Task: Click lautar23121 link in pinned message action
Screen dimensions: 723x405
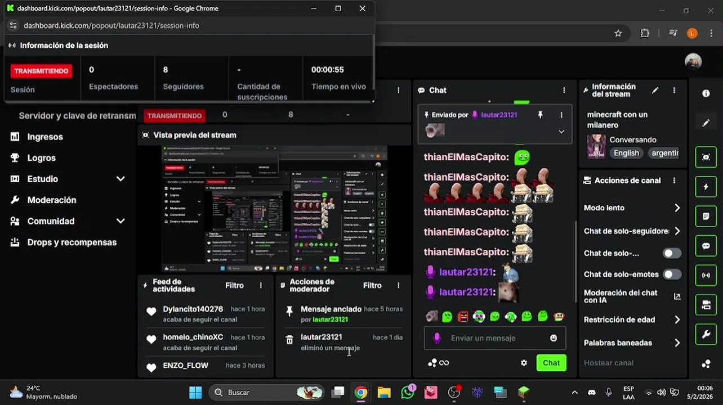Action: 330,319
